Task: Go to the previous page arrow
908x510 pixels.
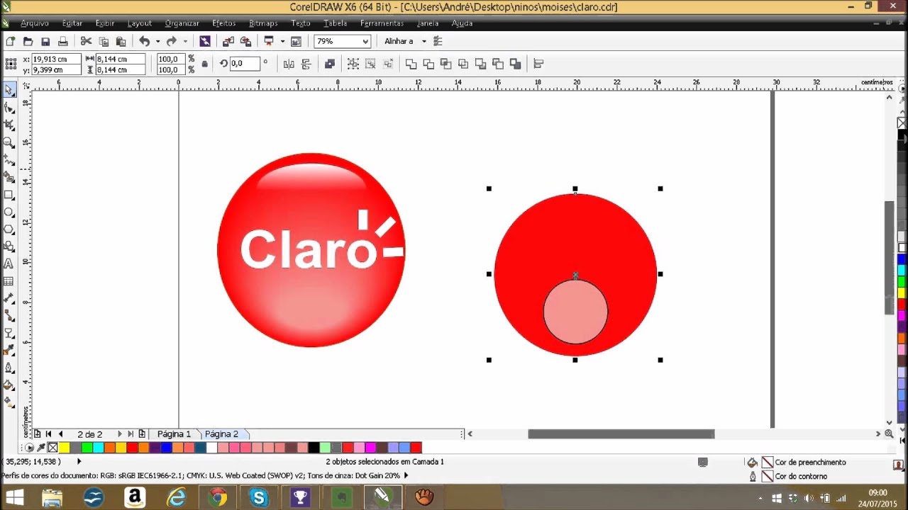Action: coord(60,434)
